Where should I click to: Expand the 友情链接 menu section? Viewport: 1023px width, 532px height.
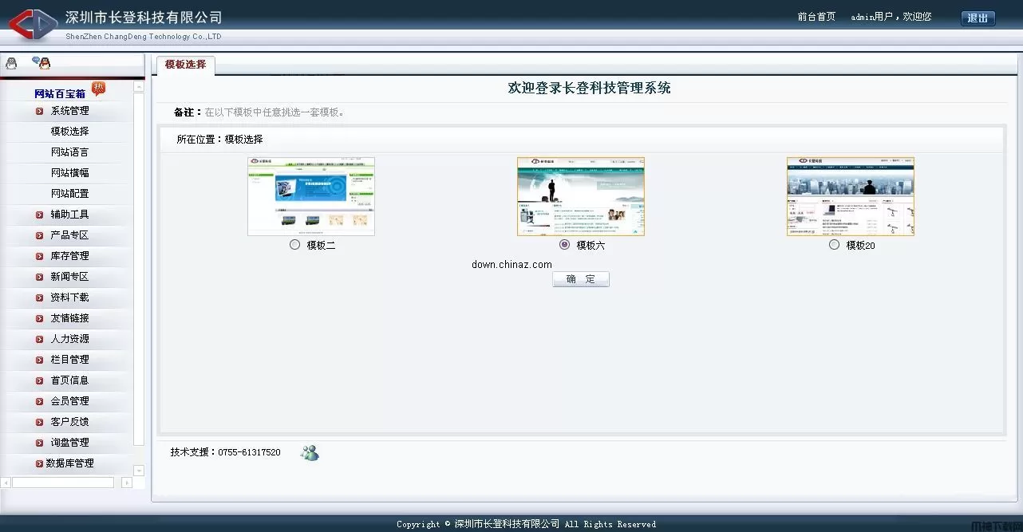pos(70,318)
